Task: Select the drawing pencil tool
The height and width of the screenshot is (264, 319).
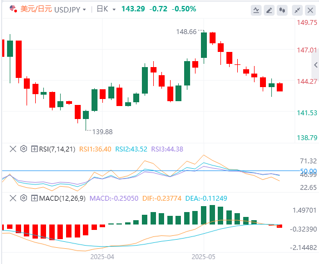Action: pos(269,10)
